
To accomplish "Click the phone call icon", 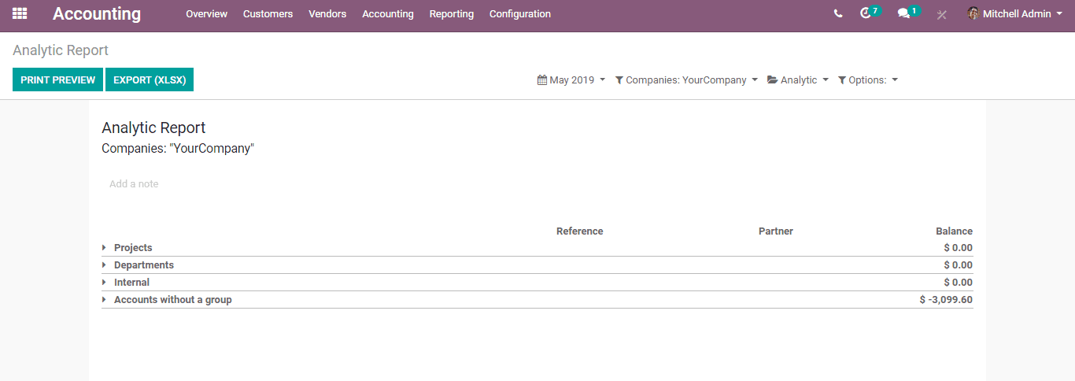I will point(838,13).
